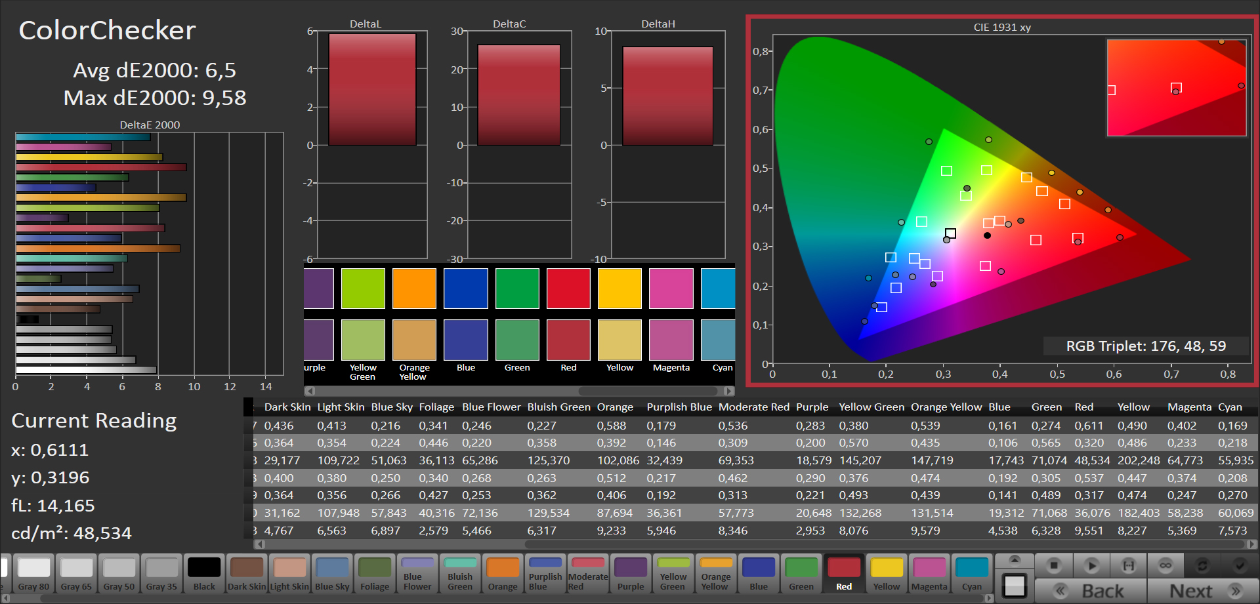Click right arrow of the data table scrollbar
This screenshot has height=604, width=1260.
(1253, 544)
